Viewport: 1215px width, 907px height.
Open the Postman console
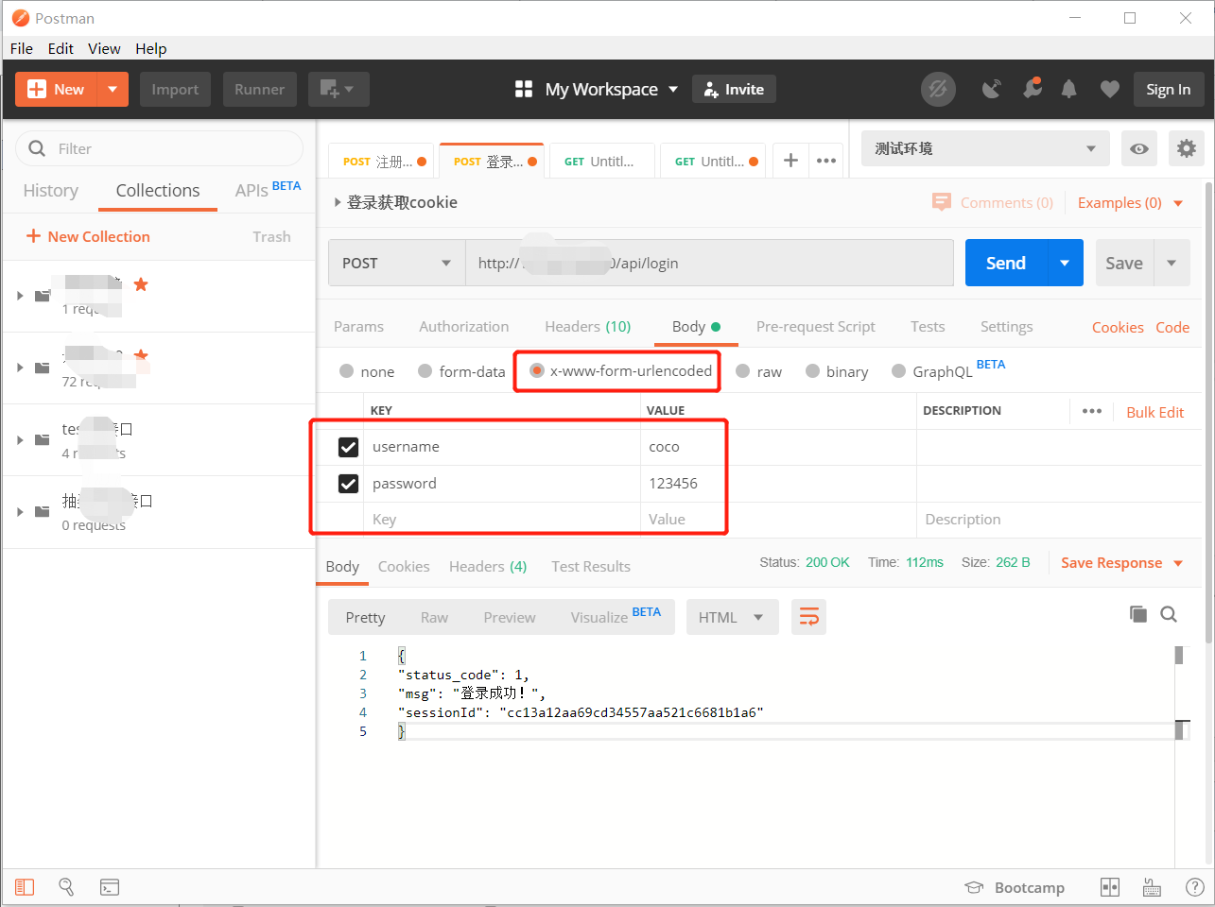pyautogui.click(x=110, y=886)
